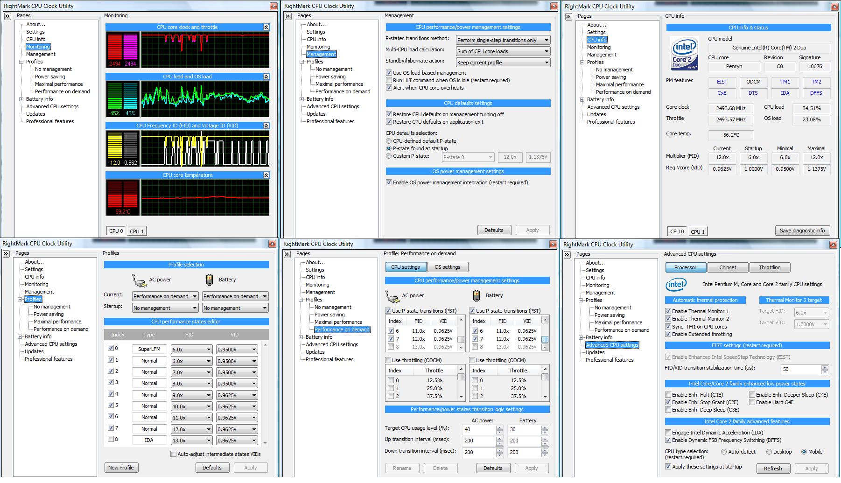The width and height of the screenshot is (841, 483).
Task: Collapse the CPU core temperature graph
Action: [266, 175]
